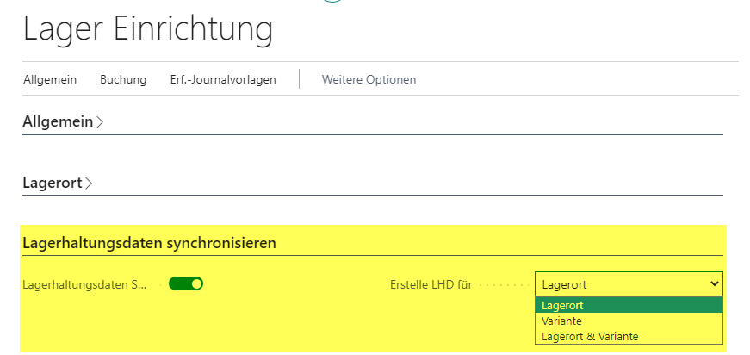Screen dimensions: 750x355
Task: Expand the Lagerort FastTab heading
Action: pyautogui.click(x=53, y=183)
